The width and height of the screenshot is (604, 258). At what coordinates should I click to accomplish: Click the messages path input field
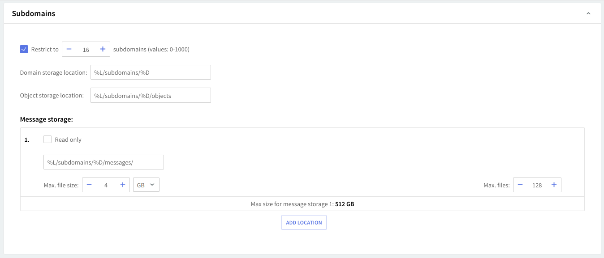(104, 162)
